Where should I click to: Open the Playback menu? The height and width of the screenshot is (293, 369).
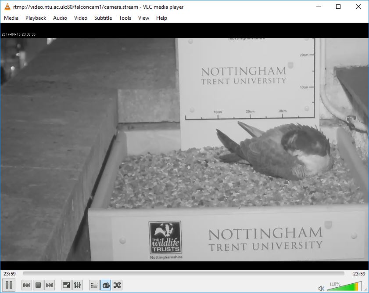(x=36, y=18)
